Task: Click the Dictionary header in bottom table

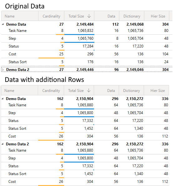Action: (131, 91)
